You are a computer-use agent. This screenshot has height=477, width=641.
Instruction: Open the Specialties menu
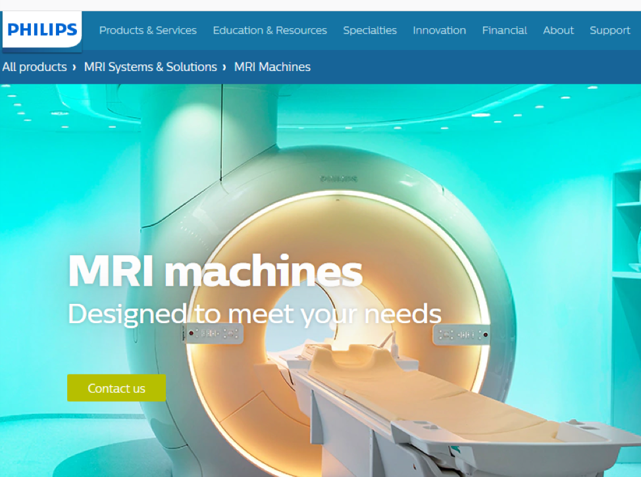(370, 30)
